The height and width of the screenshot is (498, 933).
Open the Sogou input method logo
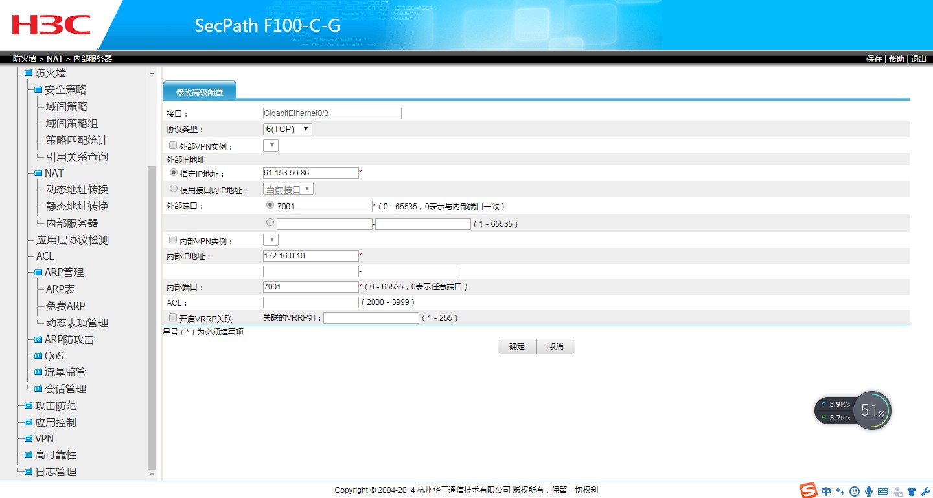(808, 490)
